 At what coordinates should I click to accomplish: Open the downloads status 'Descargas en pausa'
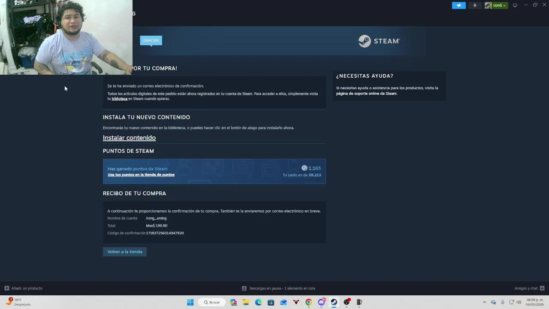click(x=282, y=288)
